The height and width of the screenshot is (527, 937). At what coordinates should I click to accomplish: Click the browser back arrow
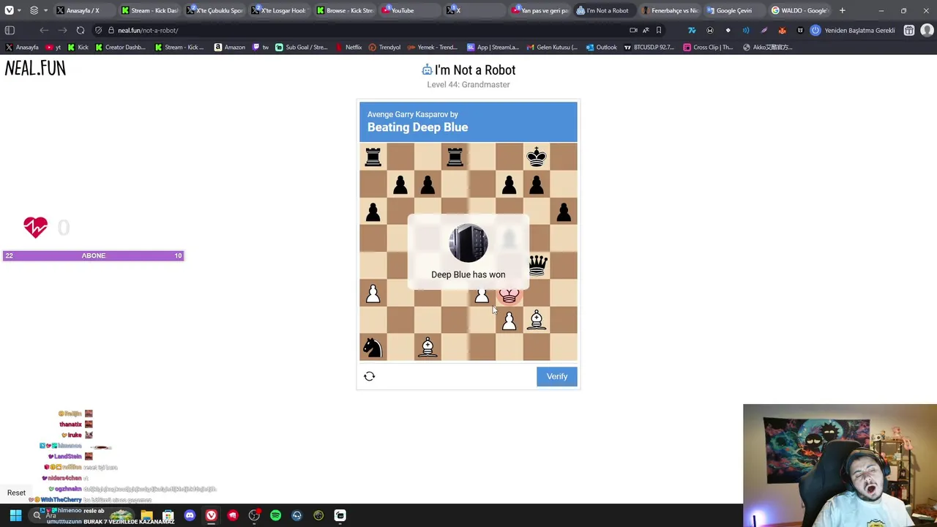pyautogui.click(x=44, y=30)
